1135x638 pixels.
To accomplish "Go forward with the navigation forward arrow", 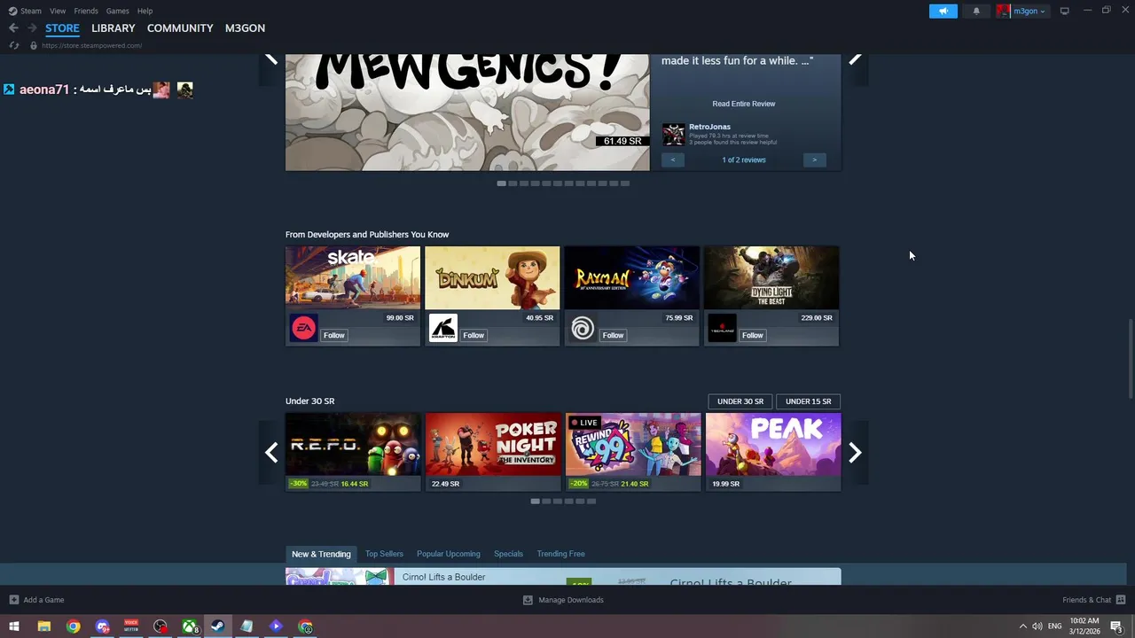I will pyautogui.click(x=31, y=28).
